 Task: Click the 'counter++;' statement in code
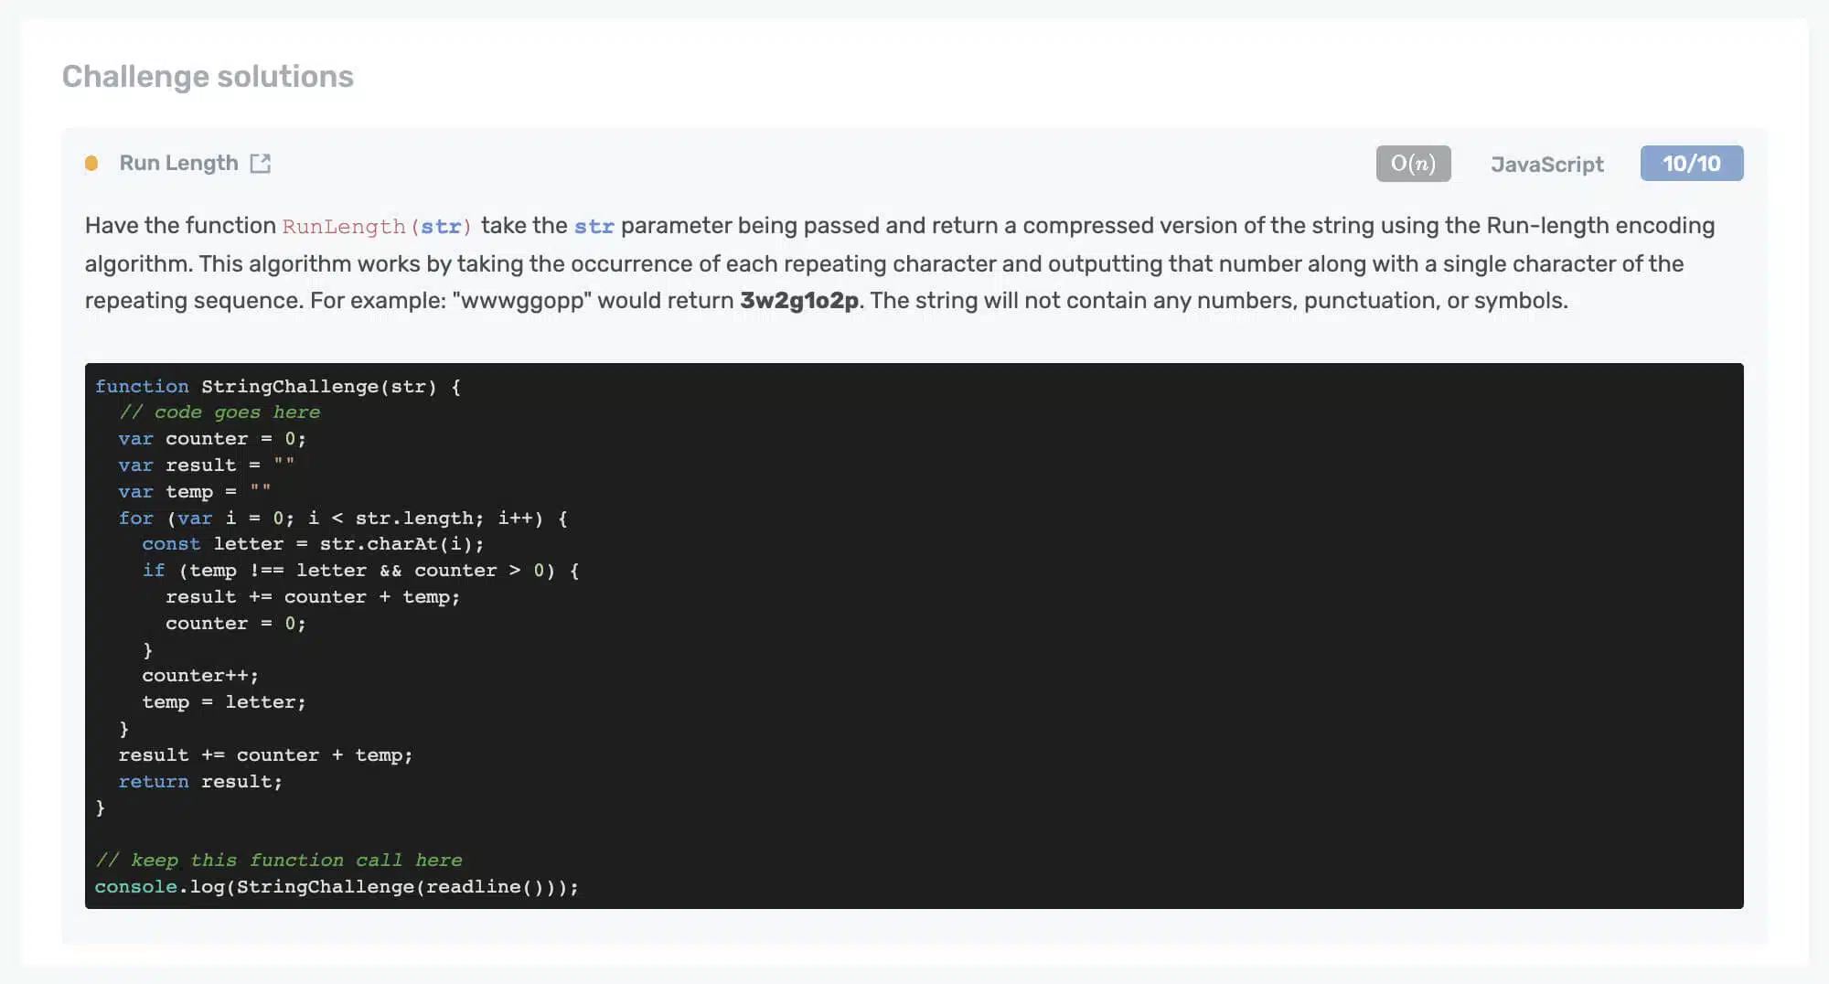200,676
